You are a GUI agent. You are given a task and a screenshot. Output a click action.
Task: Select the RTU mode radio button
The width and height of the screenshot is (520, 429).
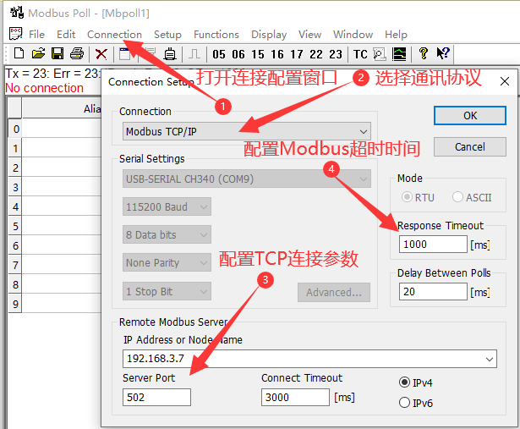(x=407, y=197)
